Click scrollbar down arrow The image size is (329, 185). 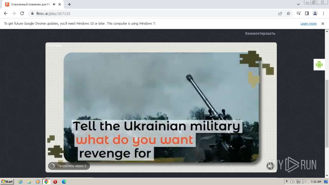[327, 175]
